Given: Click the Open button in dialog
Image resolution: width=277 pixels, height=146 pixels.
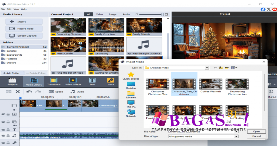Looking at the screenshot, I should pyautogui.click(x=256, y=131).
